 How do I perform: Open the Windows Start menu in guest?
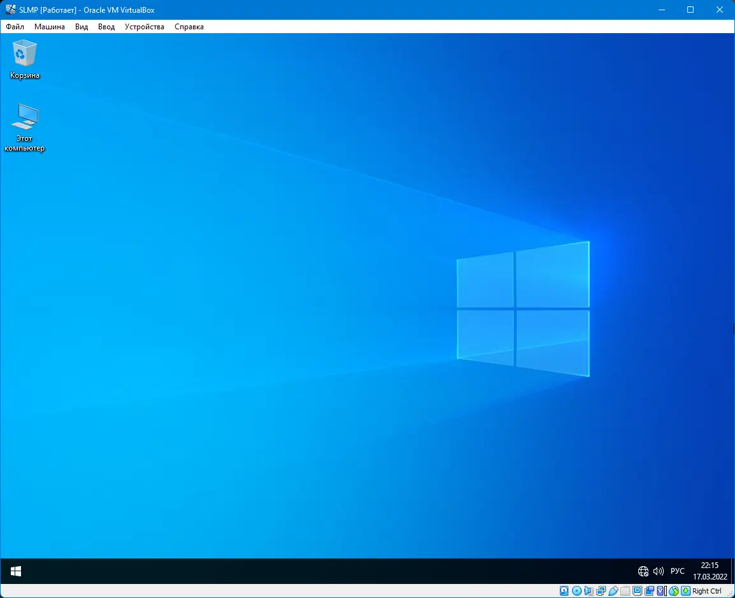[16, 571]
